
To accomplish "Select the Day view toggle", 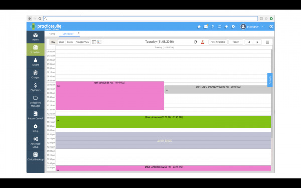I will [x=53, y=42].
